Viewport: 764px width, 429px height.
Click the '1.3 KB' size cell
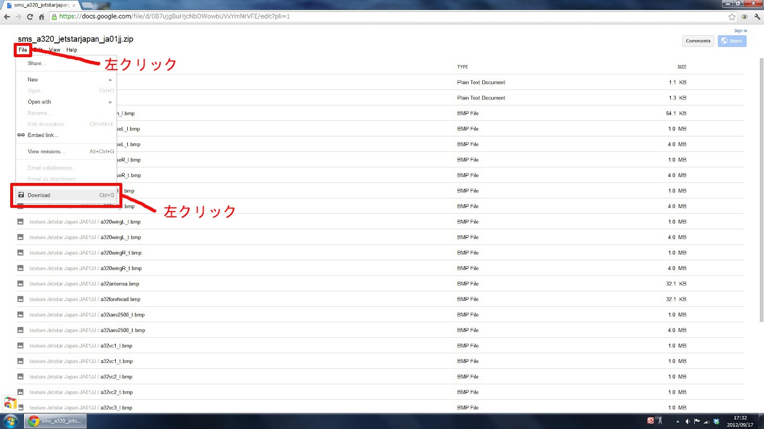pos(677,98)
